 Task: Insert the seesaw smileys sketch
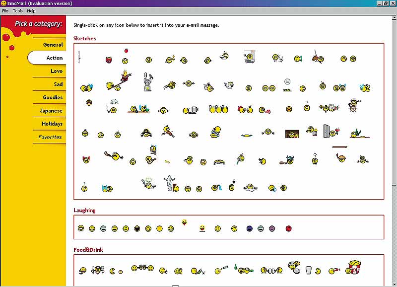pos(119,81)
